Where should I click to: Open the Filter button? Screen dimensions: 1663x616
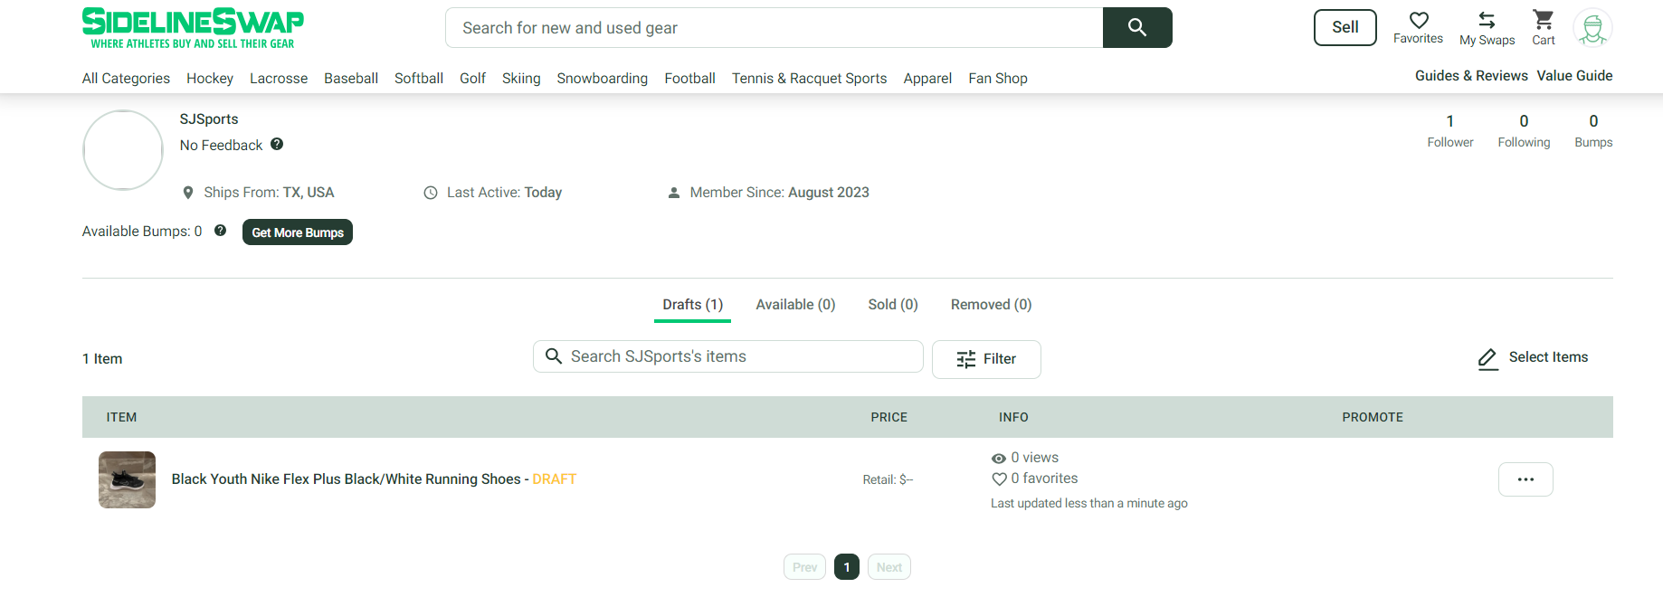tap(986, 359)
